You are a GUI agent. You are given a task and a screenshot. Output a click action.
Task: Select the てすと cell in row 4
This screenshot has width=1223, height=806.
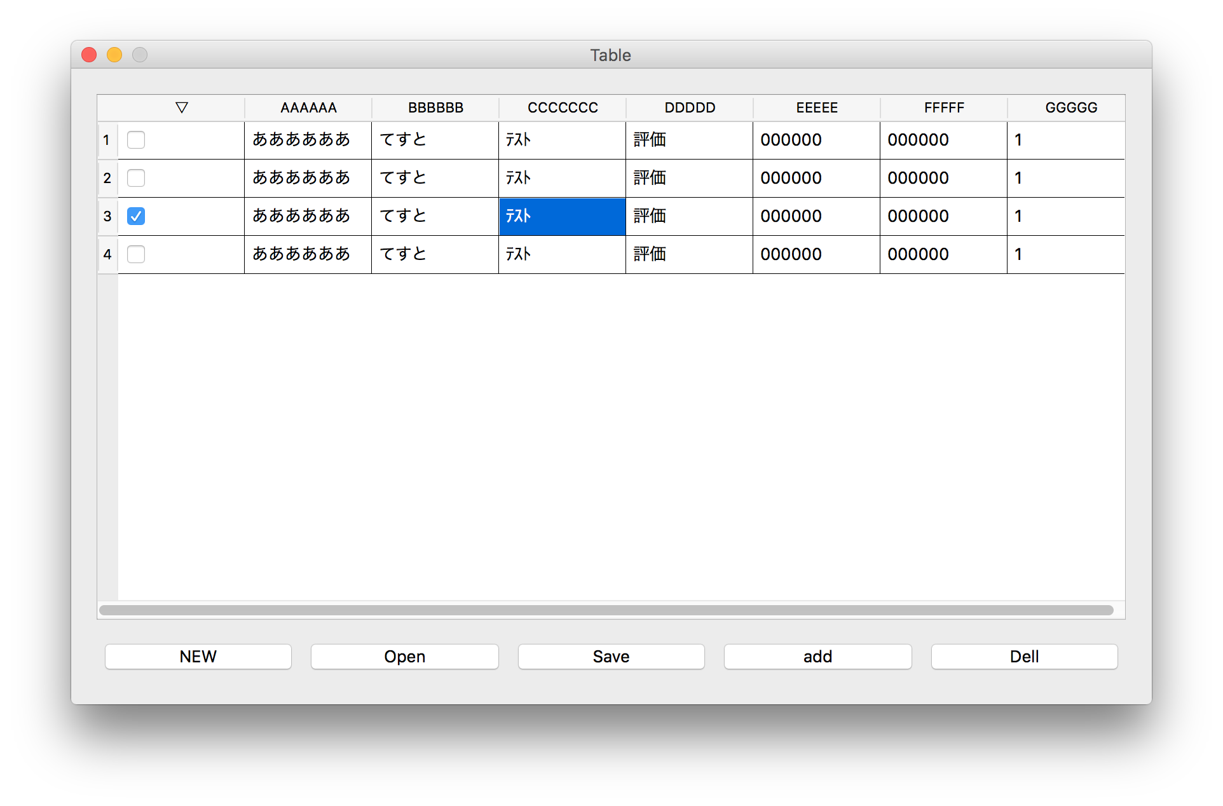point(435,254)
